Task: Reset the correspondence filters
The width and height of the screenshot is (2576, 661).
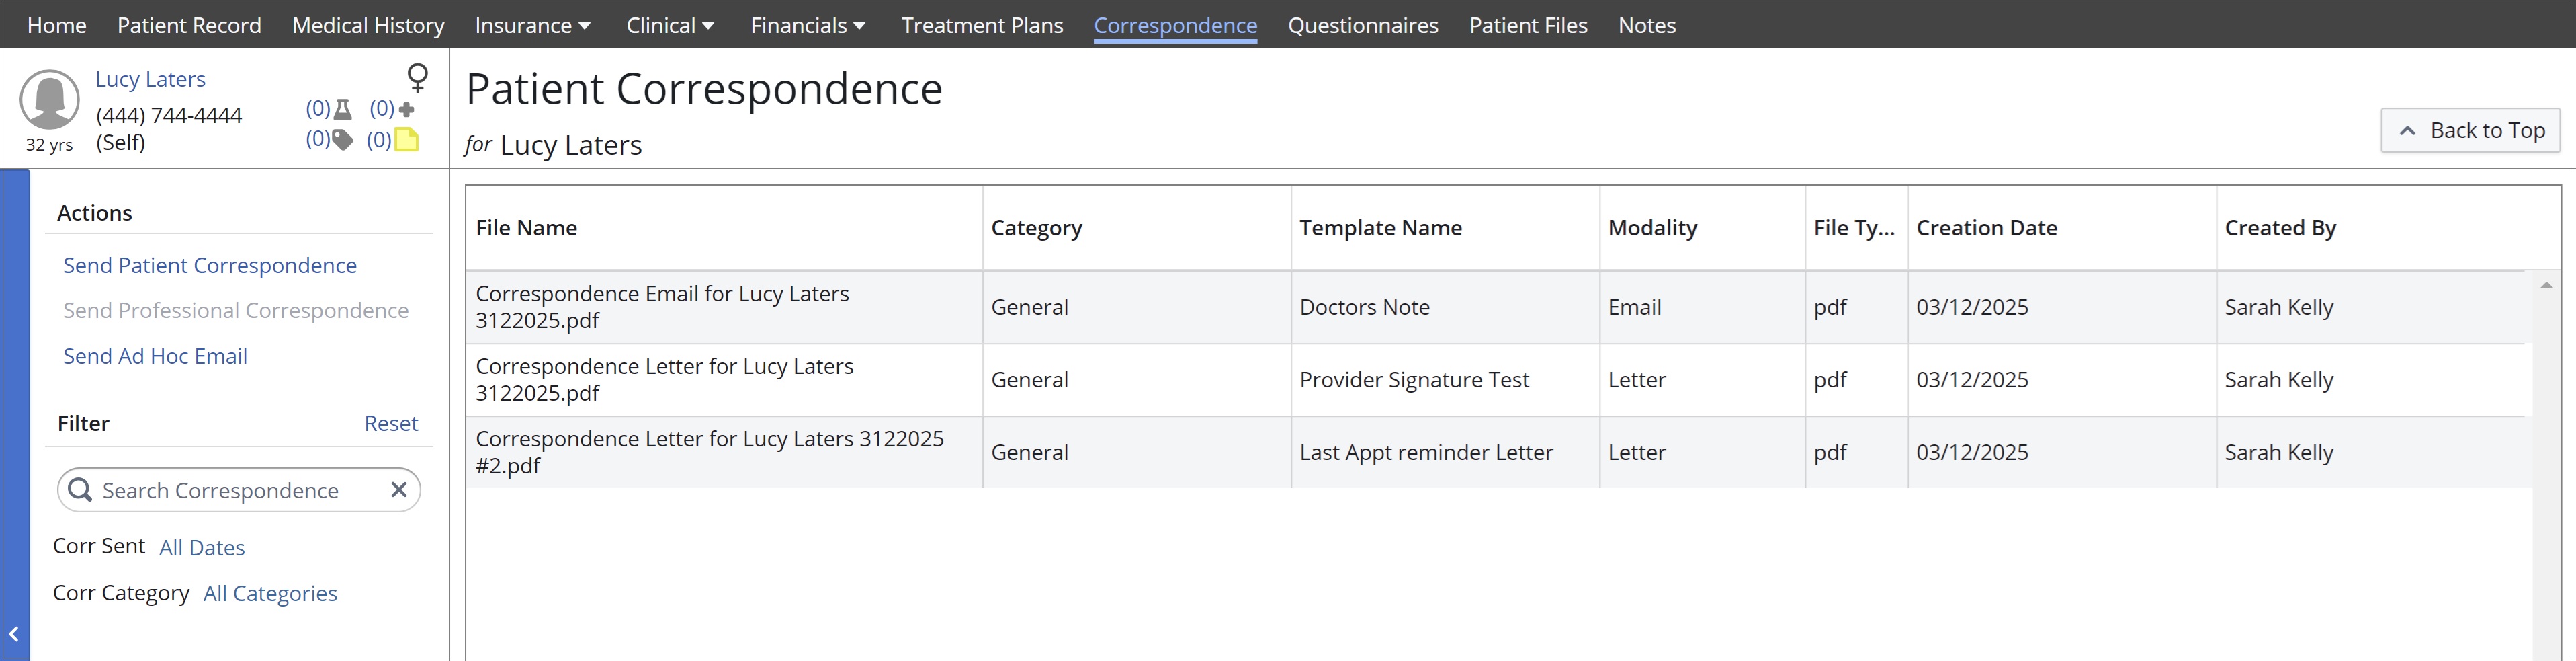Action: 391,423
